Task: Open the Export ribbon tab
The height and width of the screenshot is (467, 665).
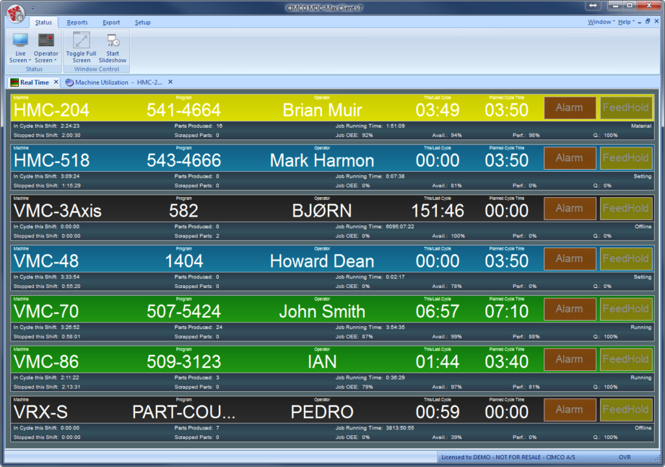Action: 111,23
